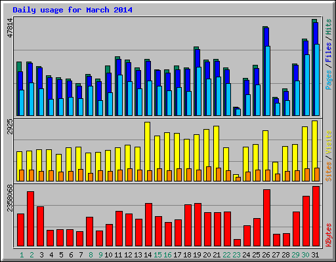Click day 2 on the x-axis
336x262 pixels.
pos(31,255)
